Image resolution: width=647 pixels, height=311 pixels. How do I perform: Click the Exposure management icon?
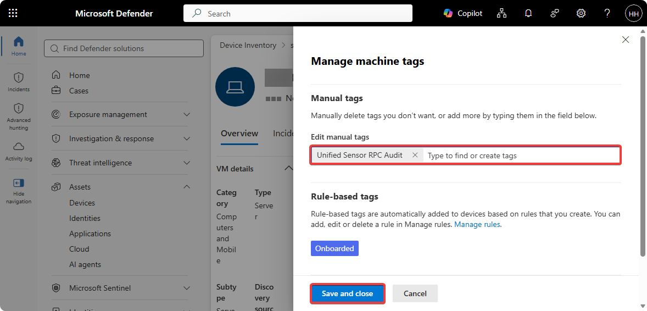tap(56, 114)
